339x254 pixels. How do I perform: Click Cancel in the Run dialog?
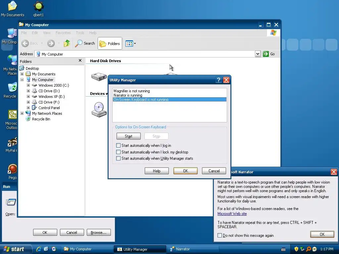[72, 233]
